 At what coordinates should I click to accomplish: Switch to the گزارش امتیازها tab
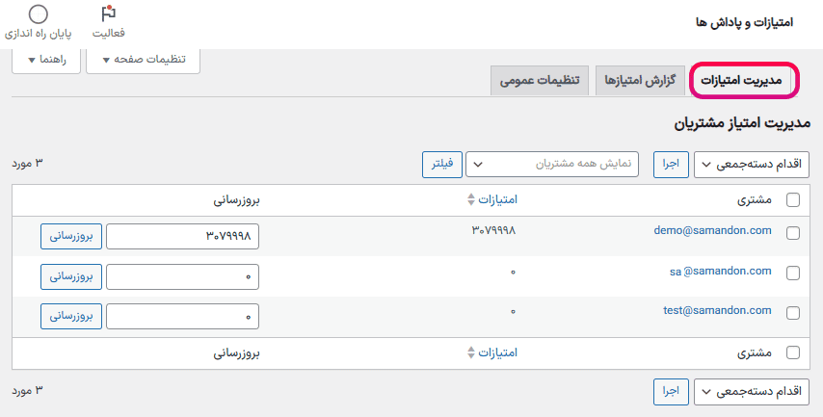click(640, 80)
